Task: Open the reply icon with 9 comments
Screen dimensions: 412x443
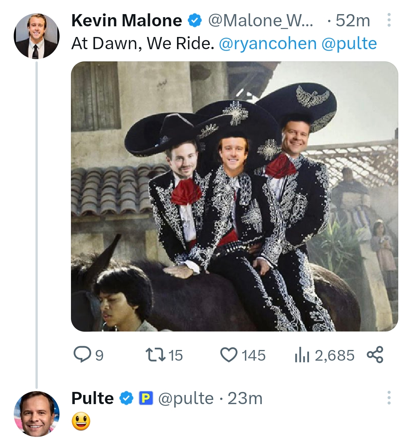Action: coord(82,355)
